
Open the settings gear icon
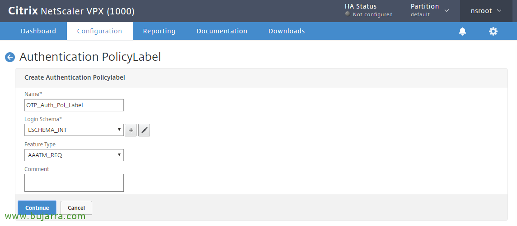pyautogui.click(x=493, y=31)
